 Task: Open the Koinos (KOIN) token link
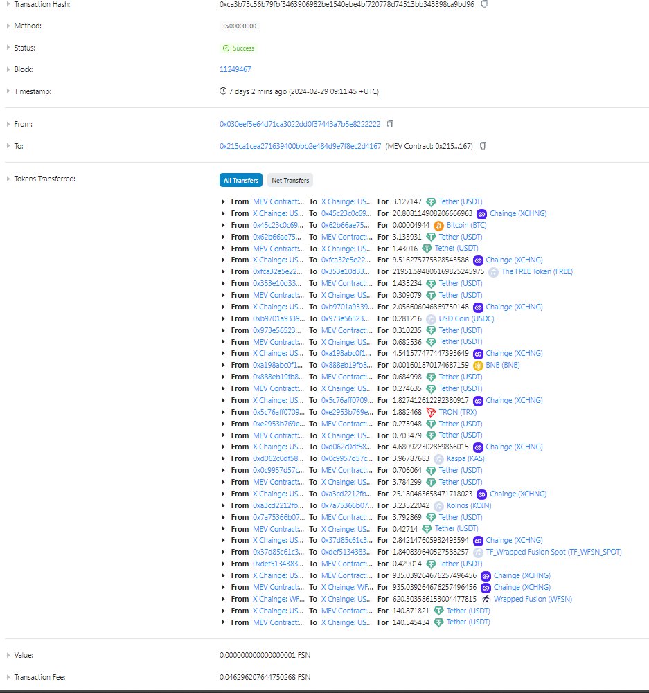tap(469, 505)
